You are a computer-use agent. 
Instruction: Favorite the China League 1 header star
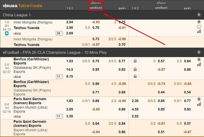(x=199, y=15)
